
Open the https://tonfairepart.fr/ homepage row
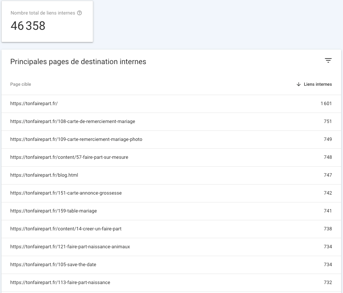171,104
